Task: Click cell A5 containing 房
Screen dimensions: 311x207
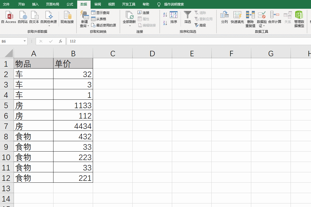Action: pyautogui.click(x=34, y=105)
